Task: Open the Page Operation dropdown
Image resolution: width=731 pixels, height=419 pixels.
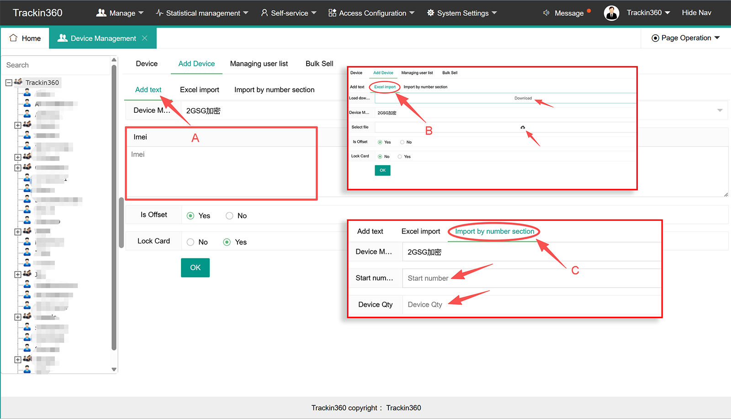Action: [685, 38]
